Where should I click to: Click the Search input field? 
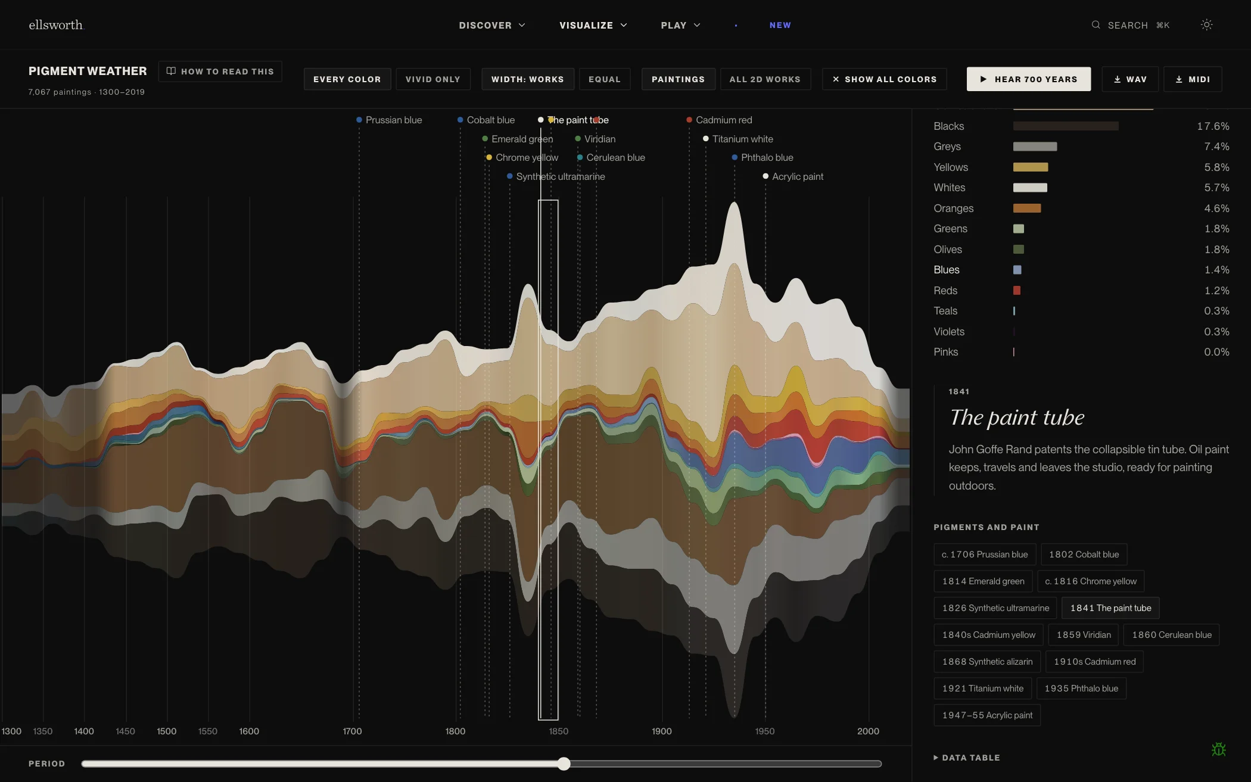point(1131,25)
